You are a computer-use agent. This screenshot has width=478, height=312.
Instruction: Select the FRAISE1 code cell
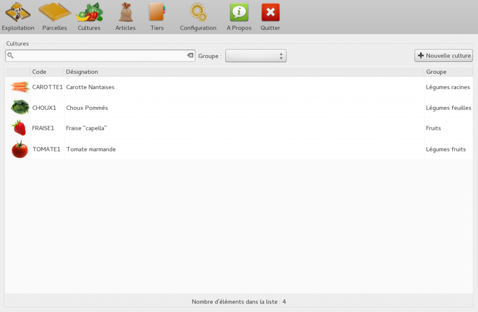(x=43, y=128)
